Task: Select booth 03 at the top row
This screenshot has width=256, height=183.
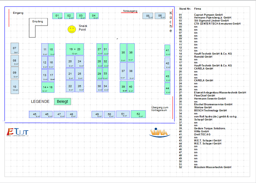Action: pyautogui.click(x=81, y=16)
